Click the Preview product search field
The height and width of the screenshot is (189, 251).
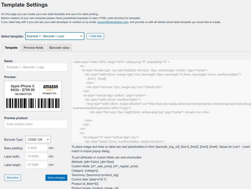36,124
